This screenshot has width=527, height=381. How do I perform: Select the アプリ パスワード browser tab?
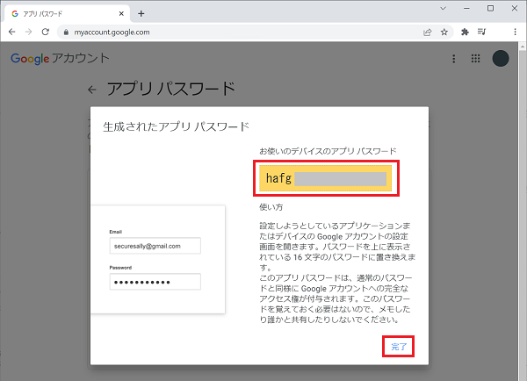(61, 13)
